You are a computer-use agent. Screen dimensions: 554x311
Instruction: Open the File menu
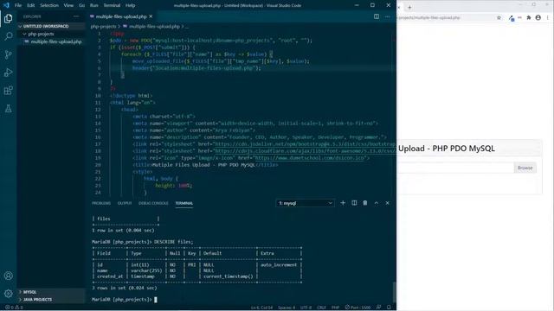tap(18, 5)
